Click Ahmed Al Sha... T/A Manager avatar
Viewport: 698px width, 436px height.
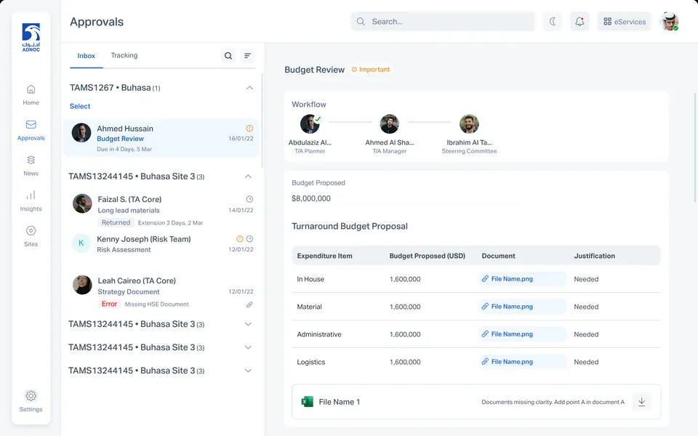[390, 124]
